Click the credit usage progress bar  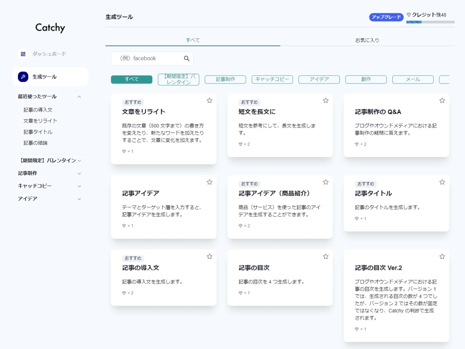pyautogui.click(x=430, y=22)
